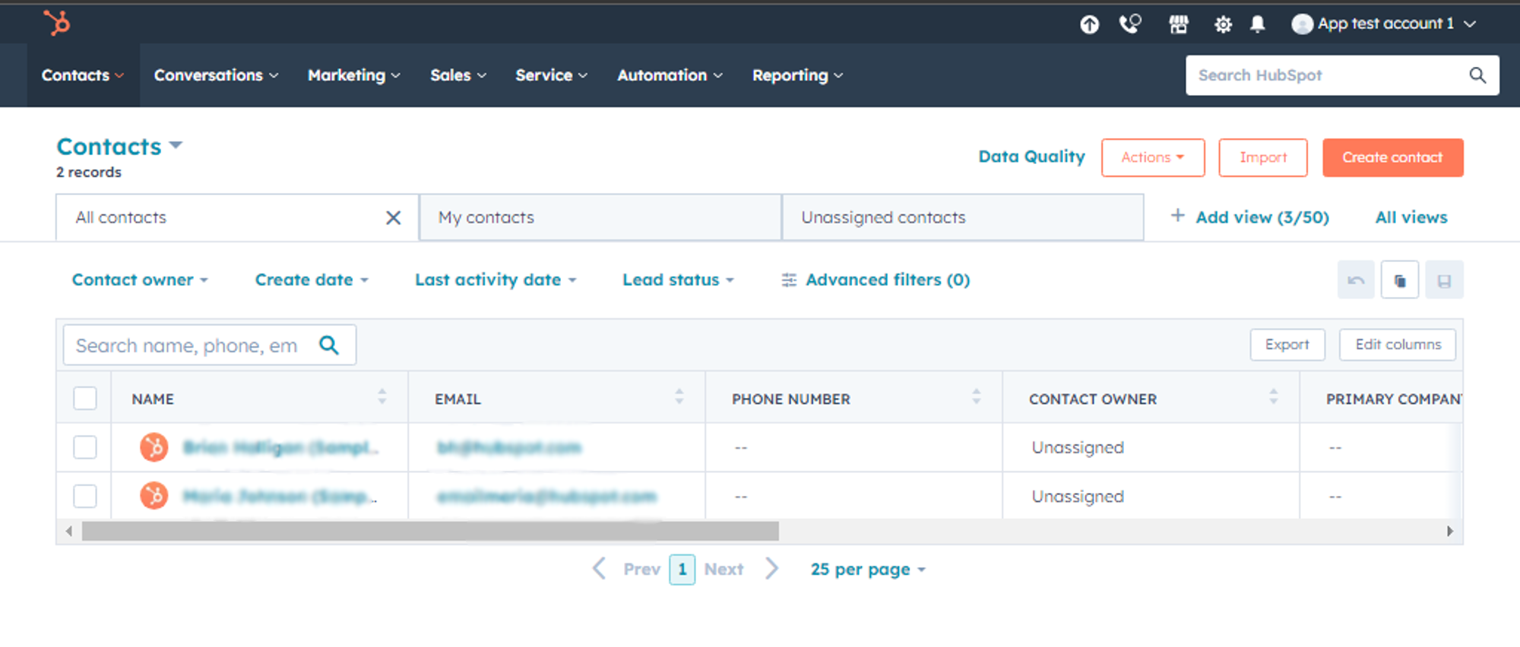Click the save view icon

(1444, 280)
